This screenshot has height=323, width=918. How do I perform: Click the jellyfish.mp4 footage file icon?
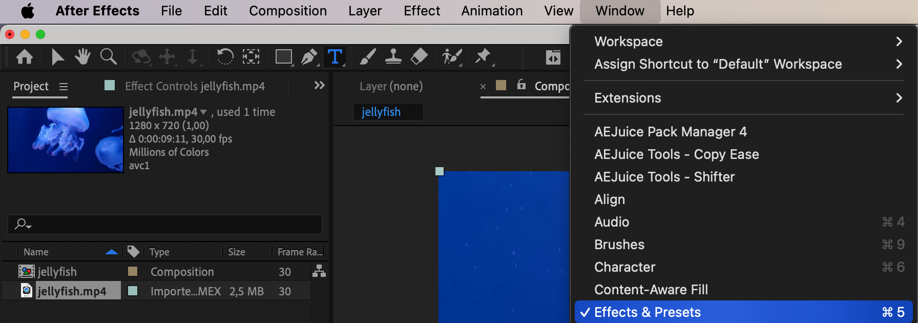pos(27,291)
